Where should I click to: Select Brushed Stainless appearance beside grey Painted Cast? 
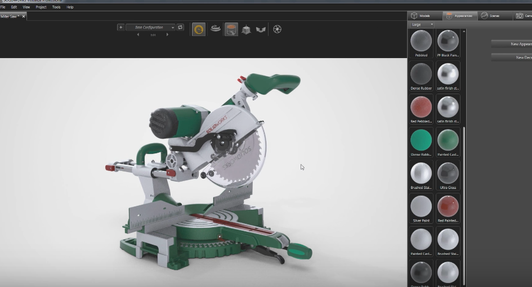tap(448, 241)
